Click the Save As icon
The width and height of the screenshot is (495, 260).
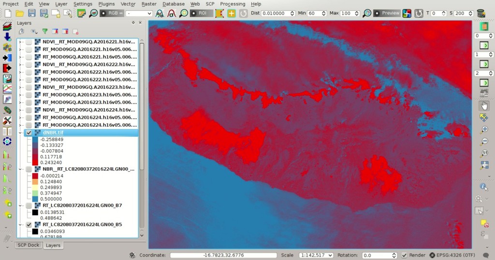click(44, 13)
